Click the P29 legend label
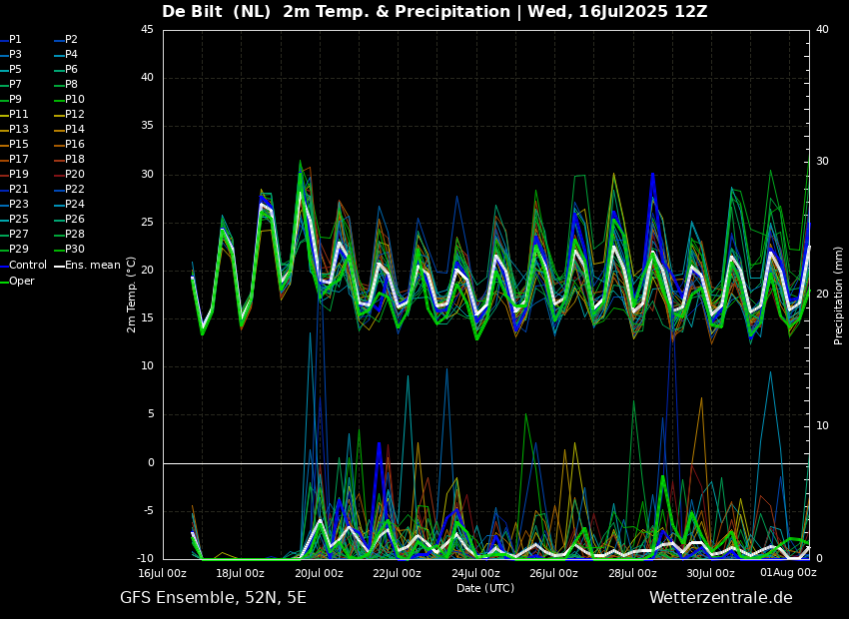The height and width of the screenshot is (619, 849). (14, 249)
